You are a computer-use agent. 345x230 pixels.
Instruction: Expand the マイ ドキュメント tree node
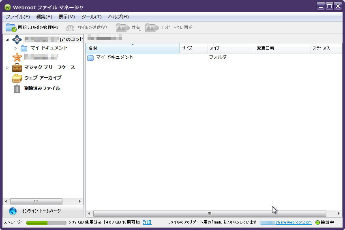tap(15, 48)
